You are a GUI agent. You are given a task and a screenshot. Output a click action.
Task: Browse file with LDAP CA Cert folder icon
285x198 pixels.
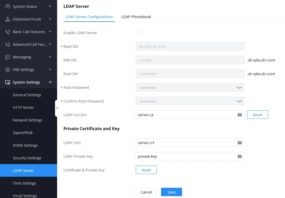240,115
